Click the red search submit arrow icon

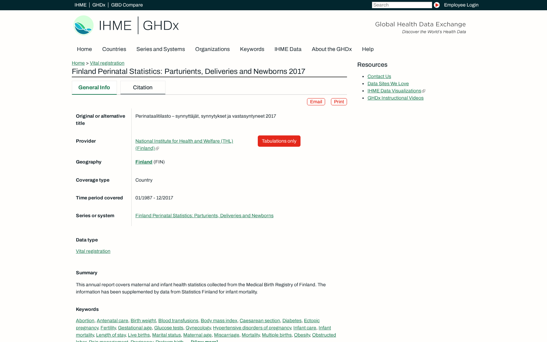[437, 5]
